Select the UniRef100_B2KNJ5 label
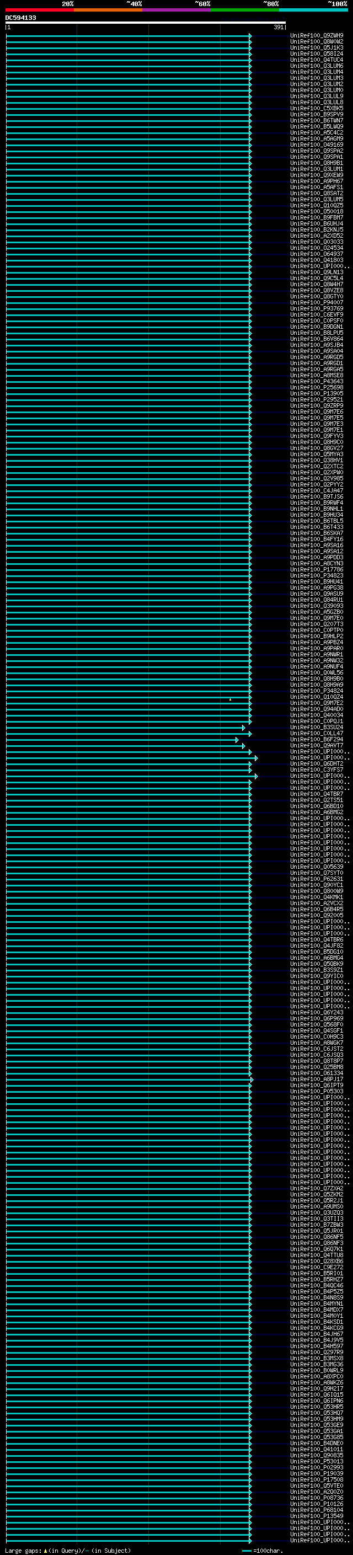The height and width of the screenshot is (1555, 353). point(317,230)
